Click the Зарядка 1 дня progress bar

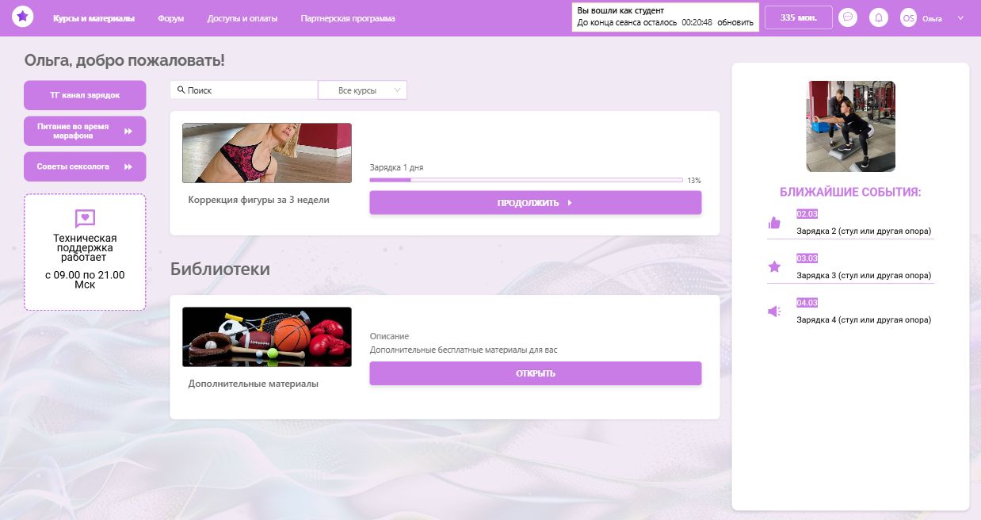click(x=525, y=180)
